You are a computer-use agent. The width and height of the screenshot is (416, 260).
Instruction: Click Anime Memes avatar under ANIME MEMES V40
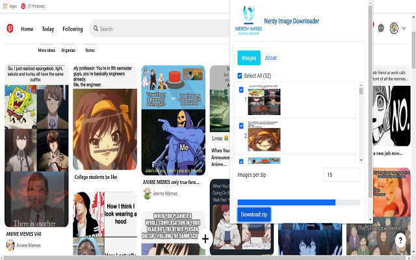(10, 245)
